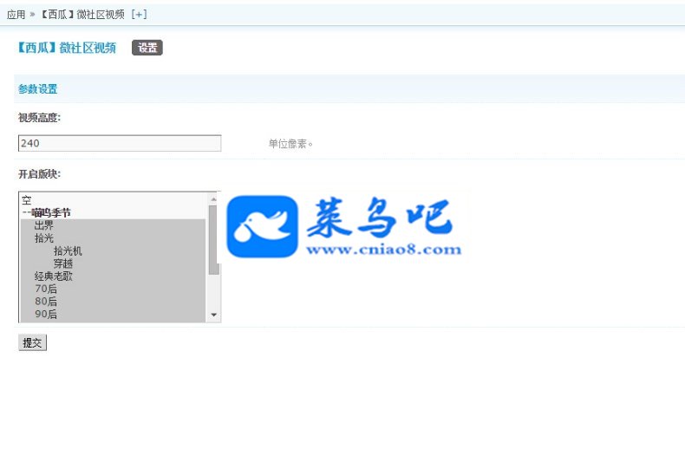Image resolution: width=685 pixels, height=455 pixels.
Task: Click the [+] icon in breadcrumb
Action: click(139, 15)
